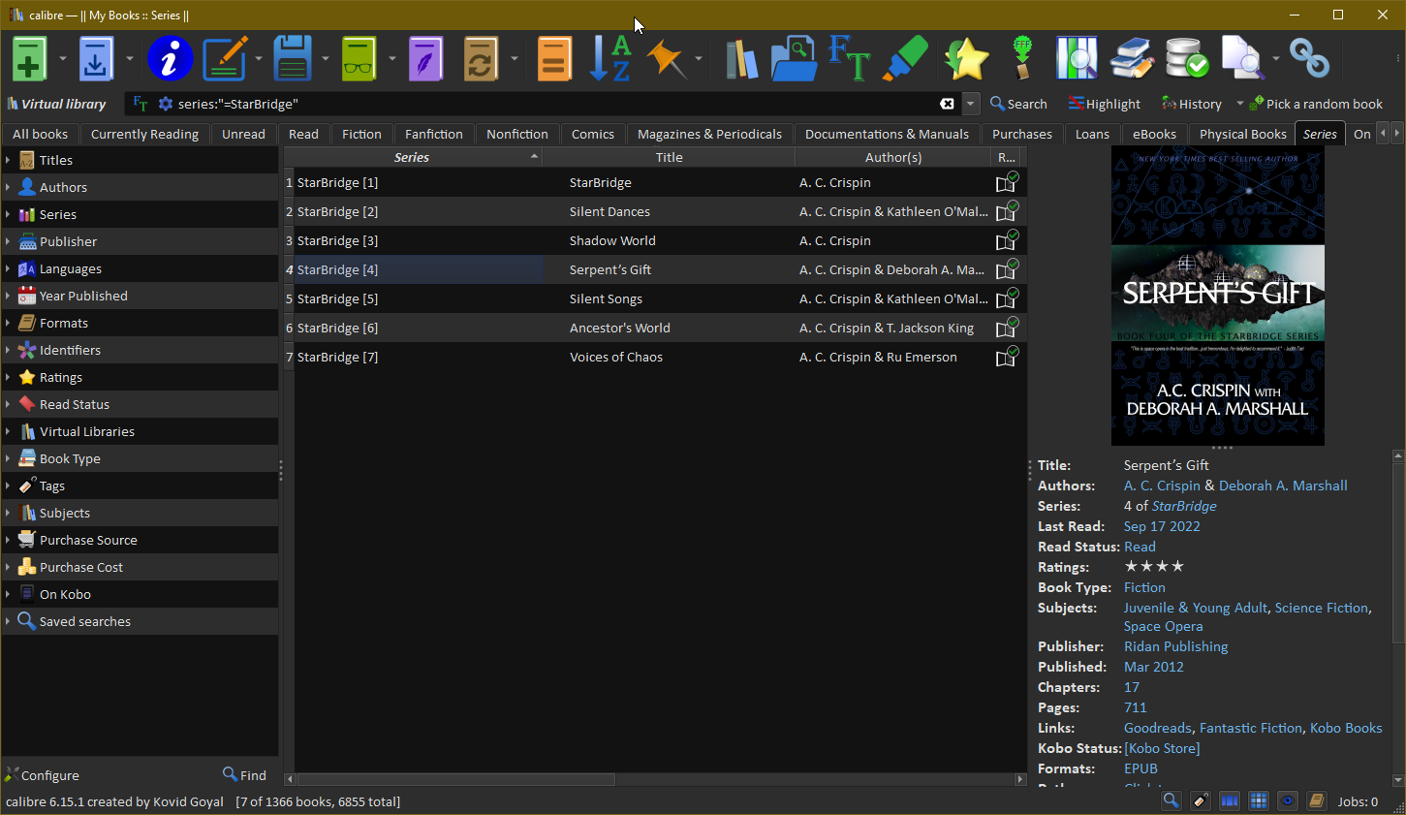1406x815 pixels.
Task: Follow the Deborah A. Marshall author link
Action: 1283,486
